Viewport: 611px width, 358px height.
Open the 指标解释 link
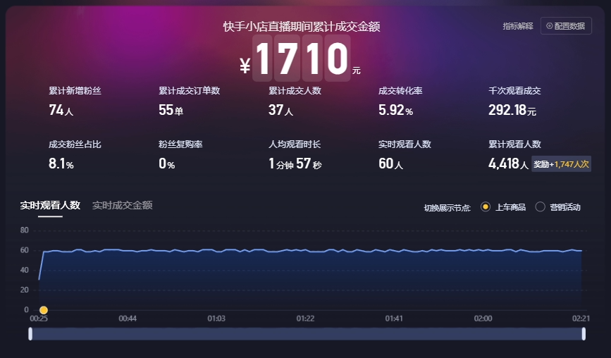[518, 26]
